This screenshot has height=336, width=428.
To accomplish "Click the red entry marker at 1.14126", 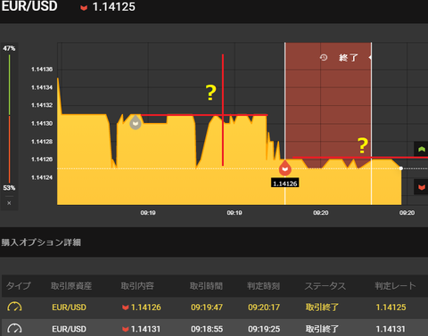I will tap(285, 168).
